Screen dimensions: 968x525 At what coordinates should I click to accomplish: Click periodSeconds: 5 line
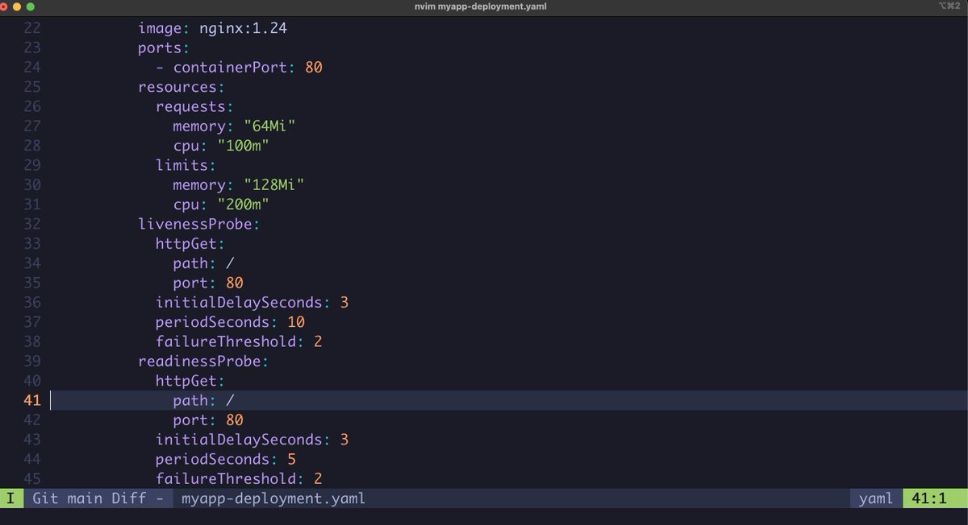pyautogui.click(x=226, y=459)
